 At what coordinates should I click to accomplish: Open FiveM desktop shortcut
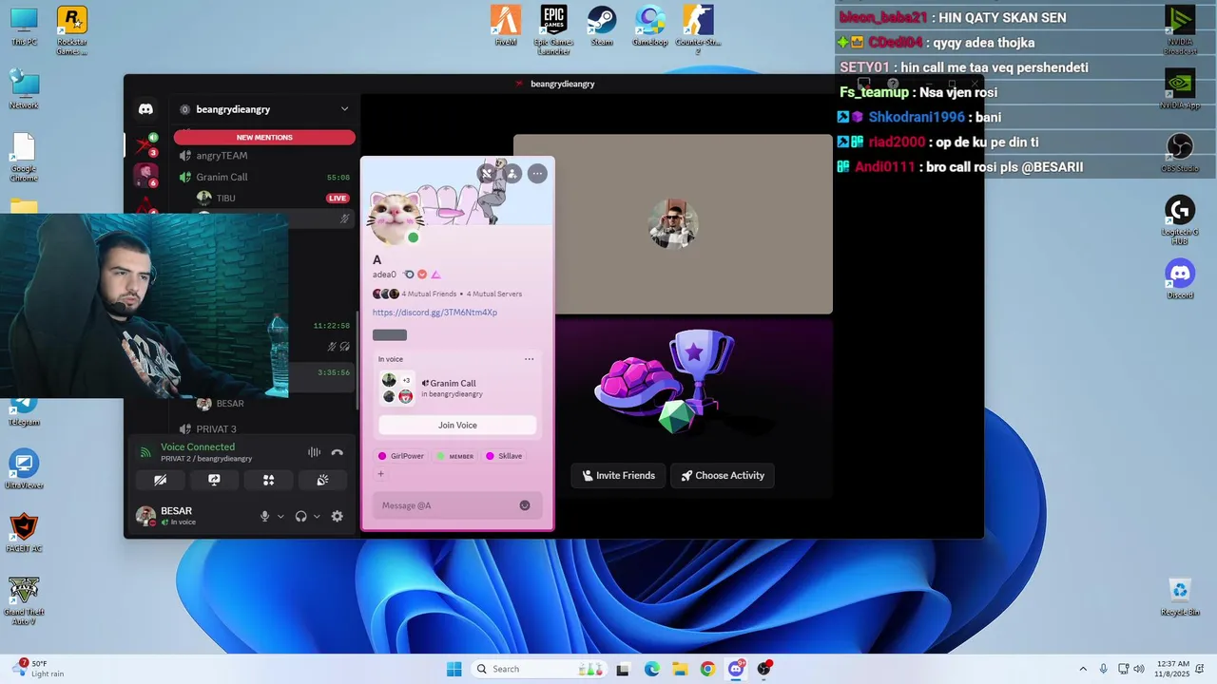tap(506, 26)
